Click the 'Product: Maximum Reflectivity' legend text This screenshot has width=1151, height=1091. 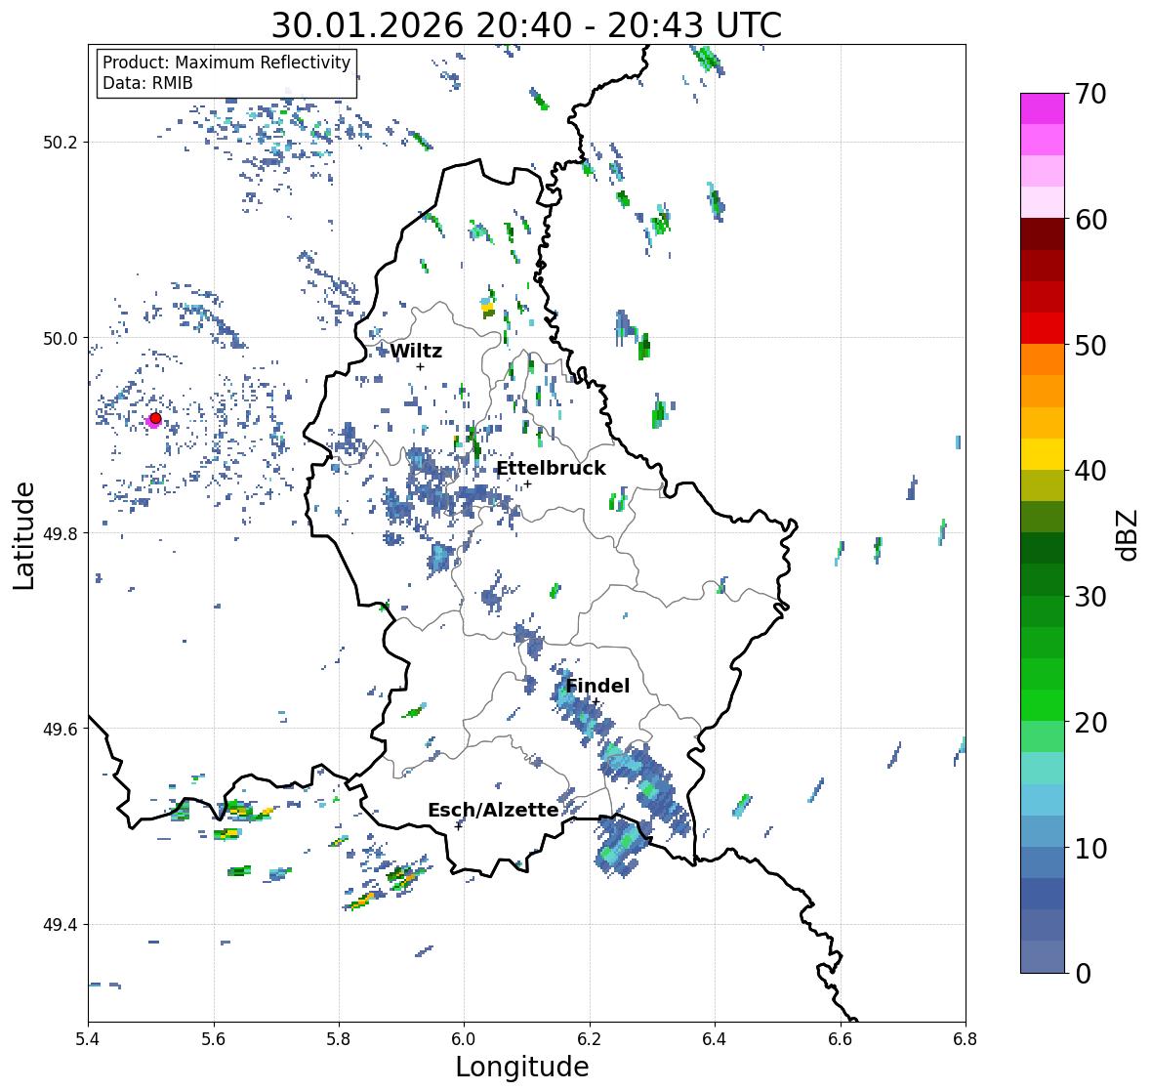(226, 63)
